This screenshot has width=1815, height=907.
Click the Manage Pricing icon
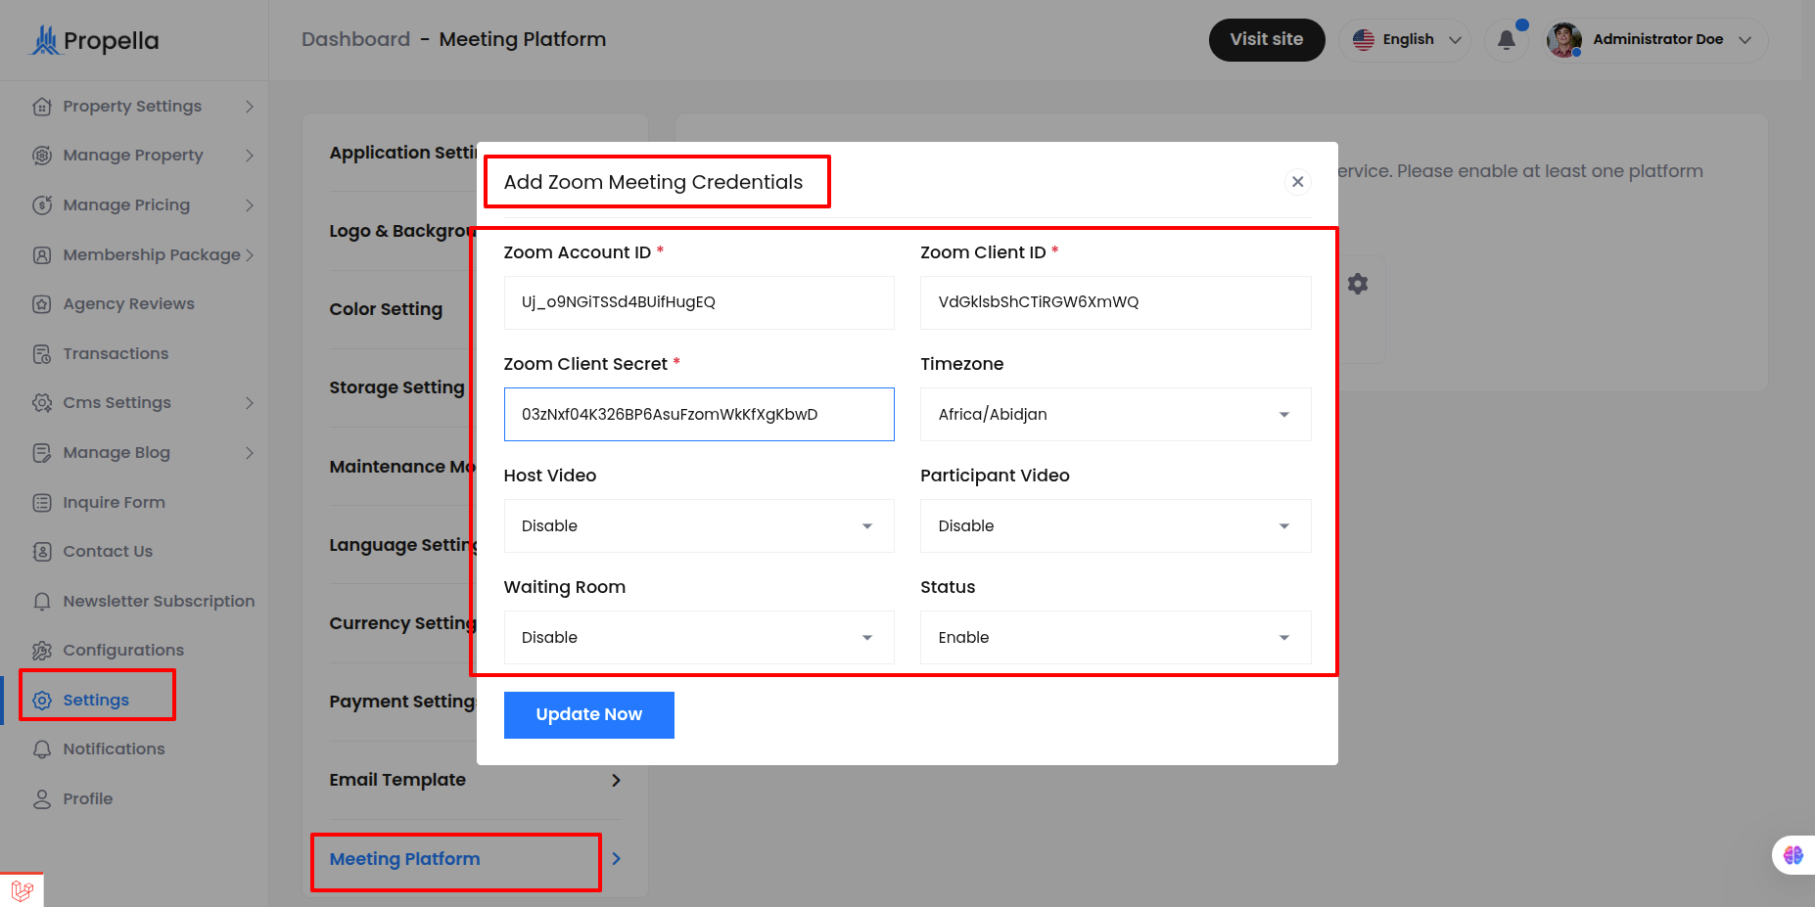(42, 204)
